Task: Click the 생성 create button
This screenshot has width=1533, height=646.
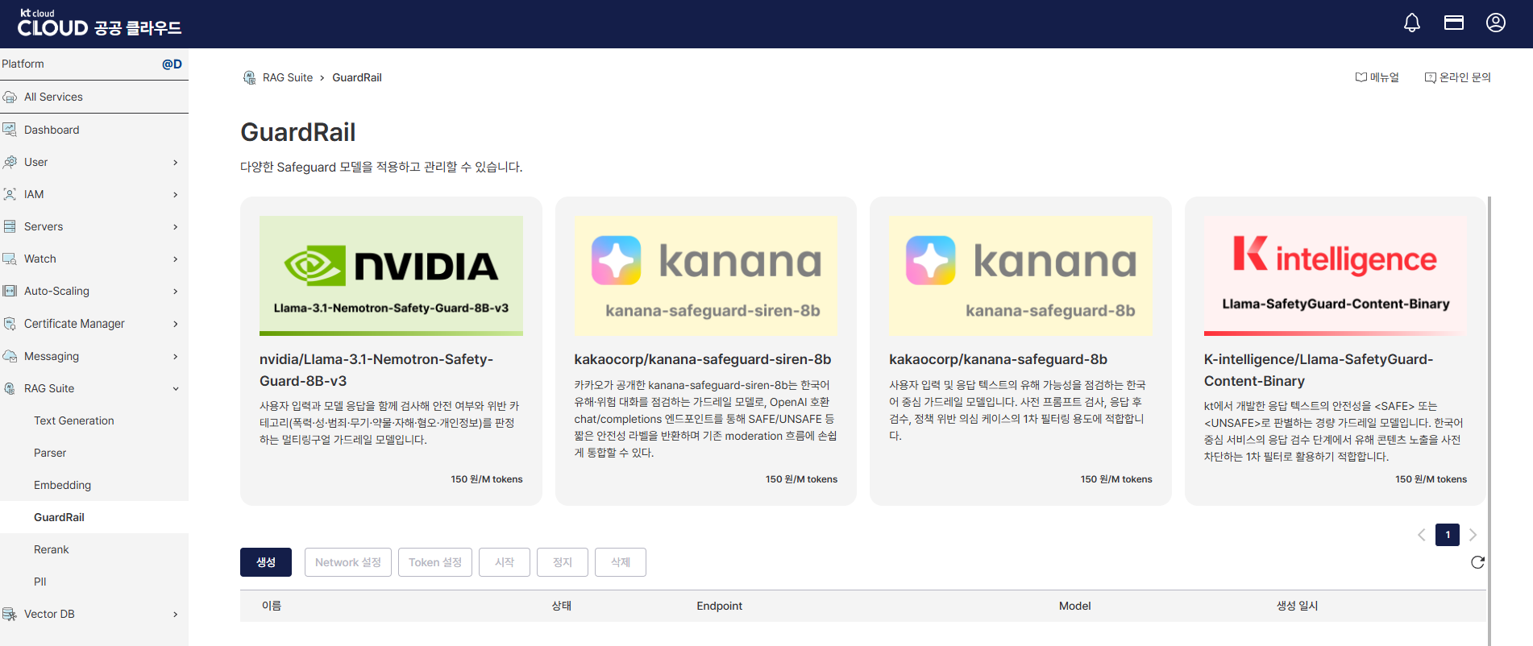Action: click(x=266, y=562)
